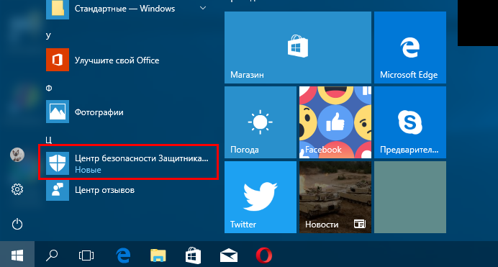
Task: Launch Edge from the taskbar
Action: click(x=123, y=255)
